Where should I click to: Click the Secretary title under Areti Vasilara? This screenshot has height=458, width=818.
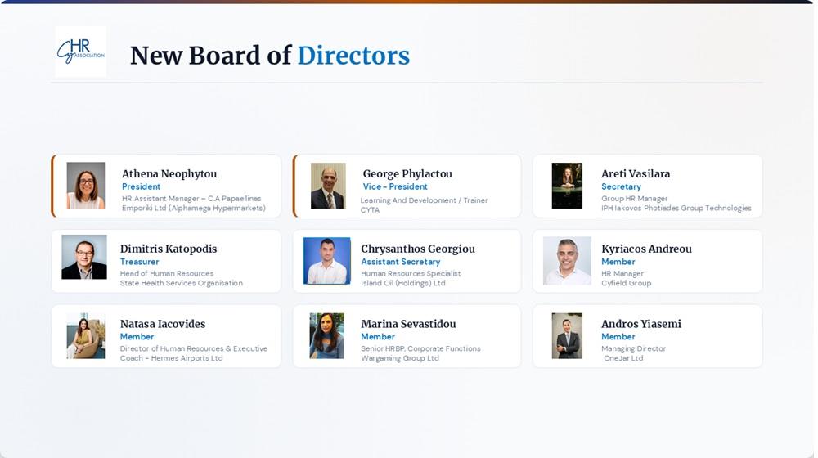621,186
